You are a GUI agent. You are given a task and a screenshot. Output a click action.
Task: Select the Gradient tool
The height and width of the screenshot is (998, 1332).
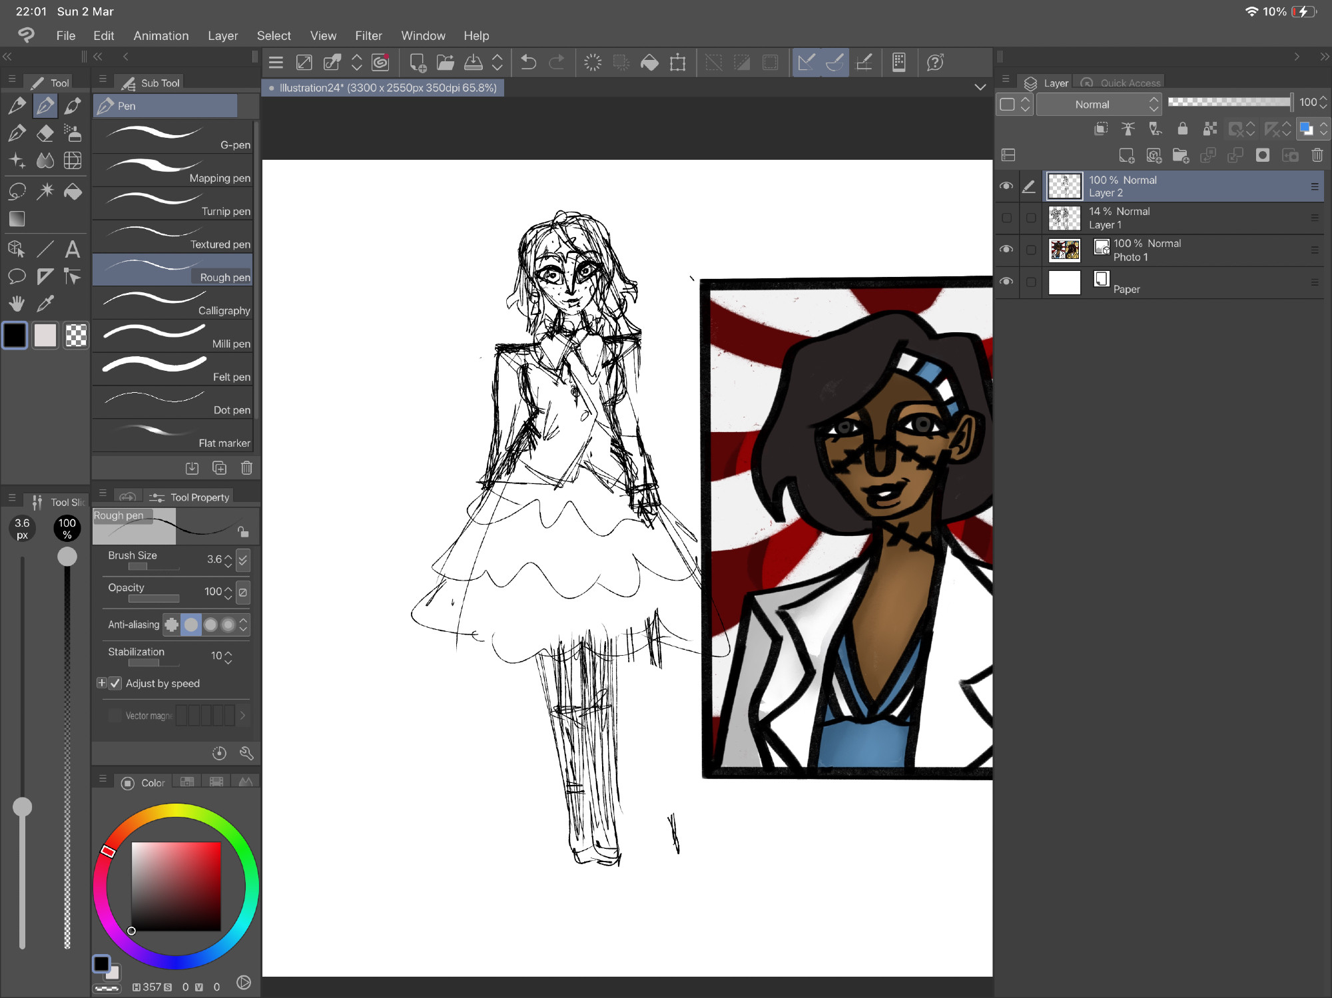click(17, 219)
